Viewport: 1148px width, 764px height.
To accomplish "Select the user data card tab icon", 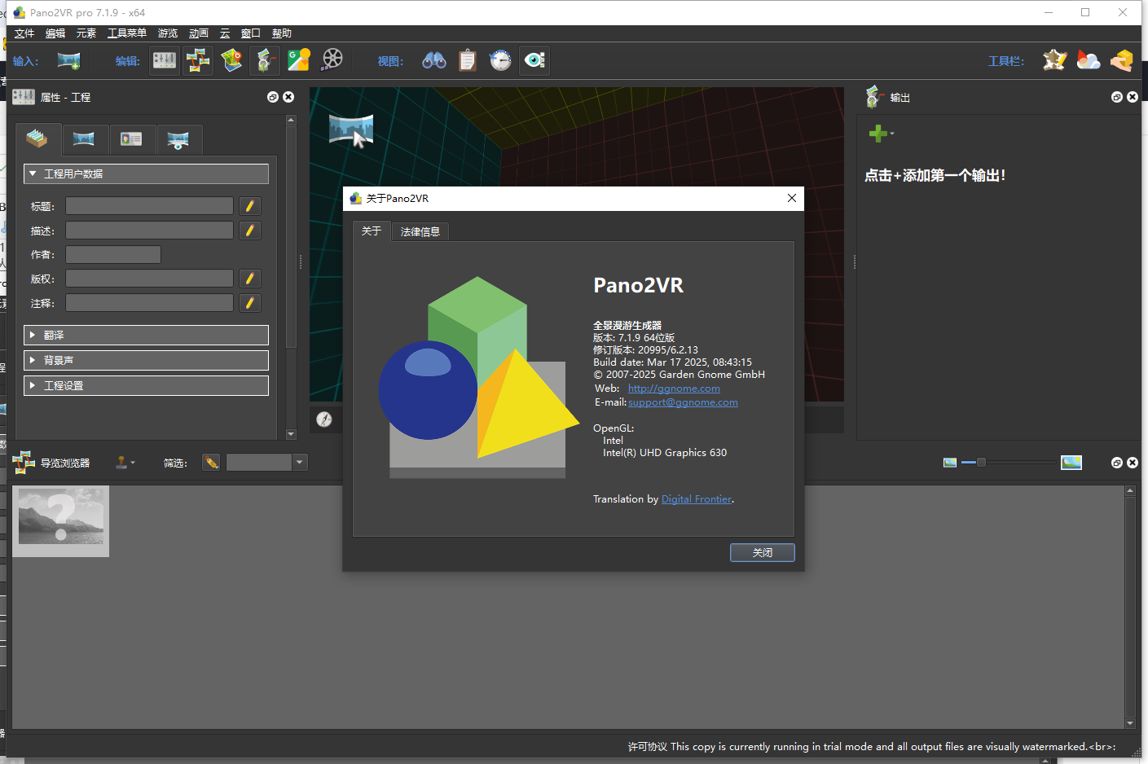I will point(131,139).
